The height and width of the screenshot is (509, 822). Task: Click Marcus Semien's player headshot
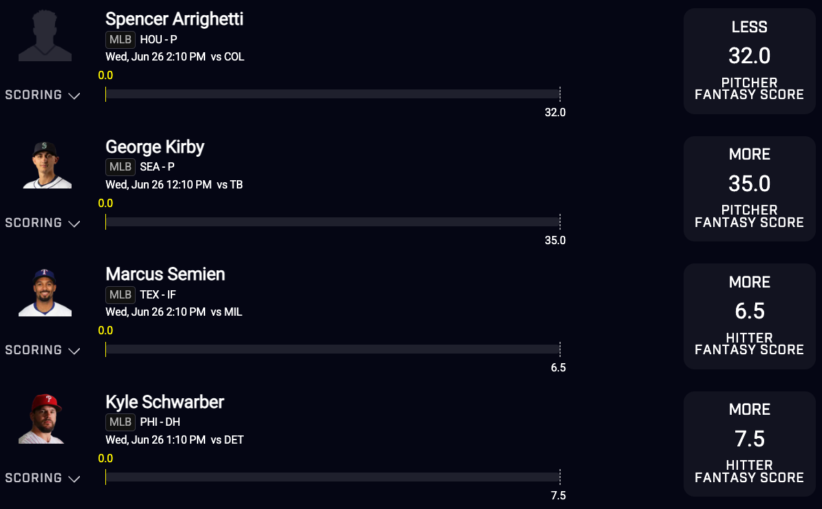(45, 292)
